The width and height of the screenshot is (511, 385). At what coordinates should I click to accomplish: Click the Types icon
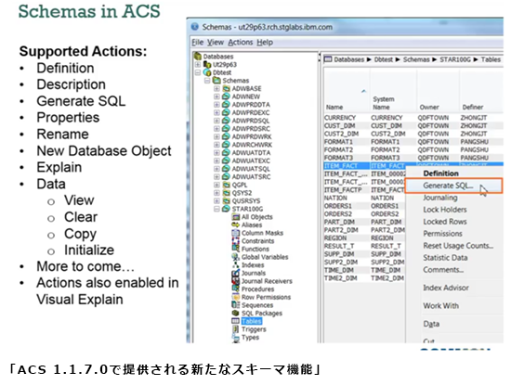(236, 337)
